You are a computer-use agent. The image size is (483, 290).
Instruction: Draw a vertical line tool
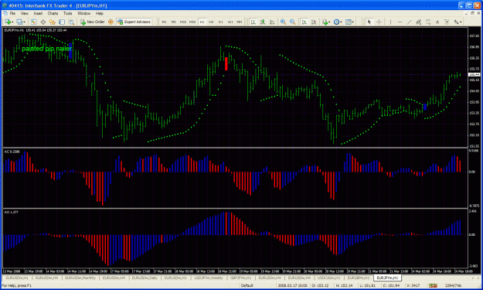(x=390, y=22)
